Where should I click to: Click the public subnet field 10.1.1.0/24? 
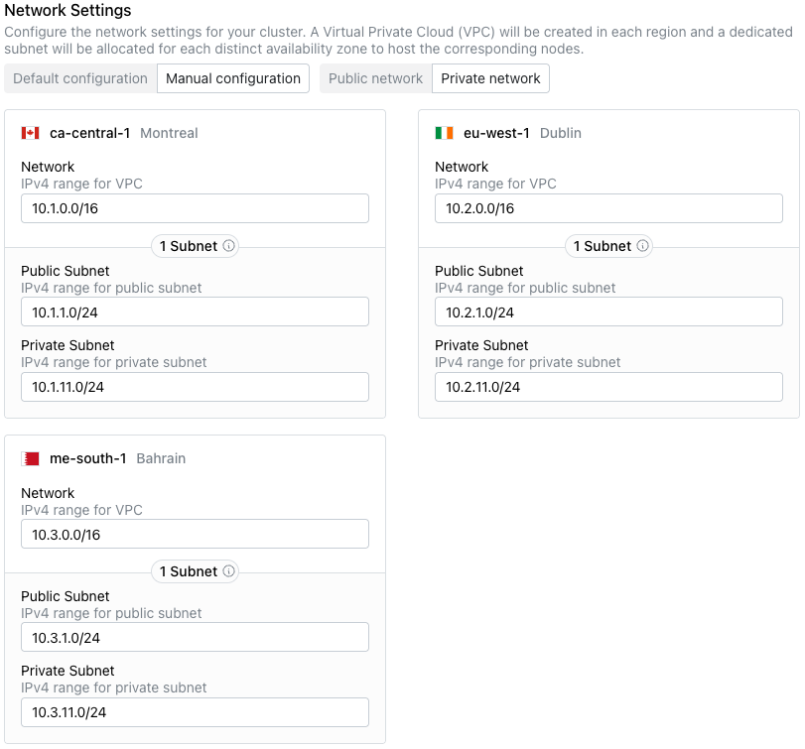195,312
